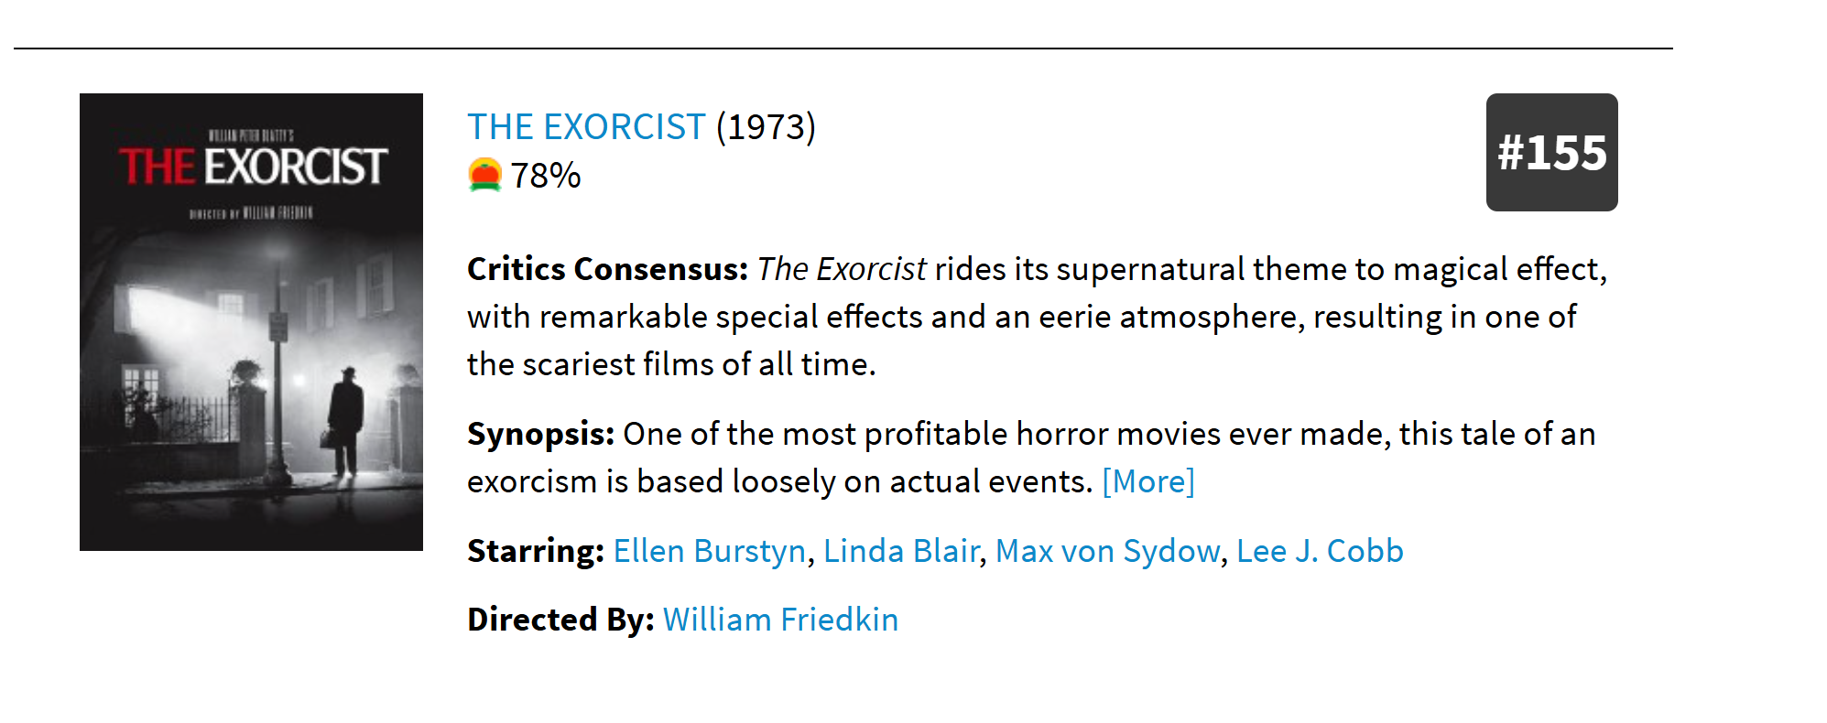1827x723 pixels.
Task: Select the 78% Tomatometer score
Action: [x=545, y=176]
